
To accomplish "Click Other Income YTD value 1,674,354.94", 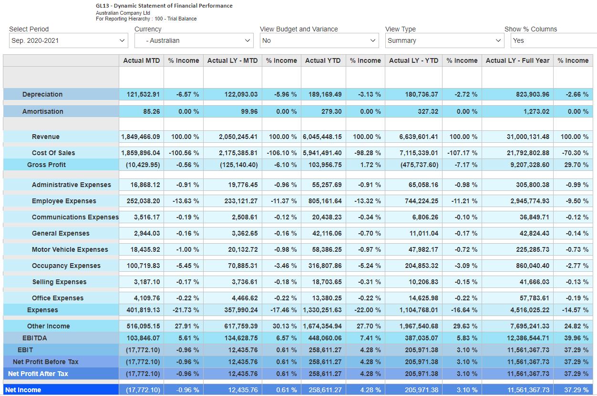I will pyautogui.click(x=322, y=326).
